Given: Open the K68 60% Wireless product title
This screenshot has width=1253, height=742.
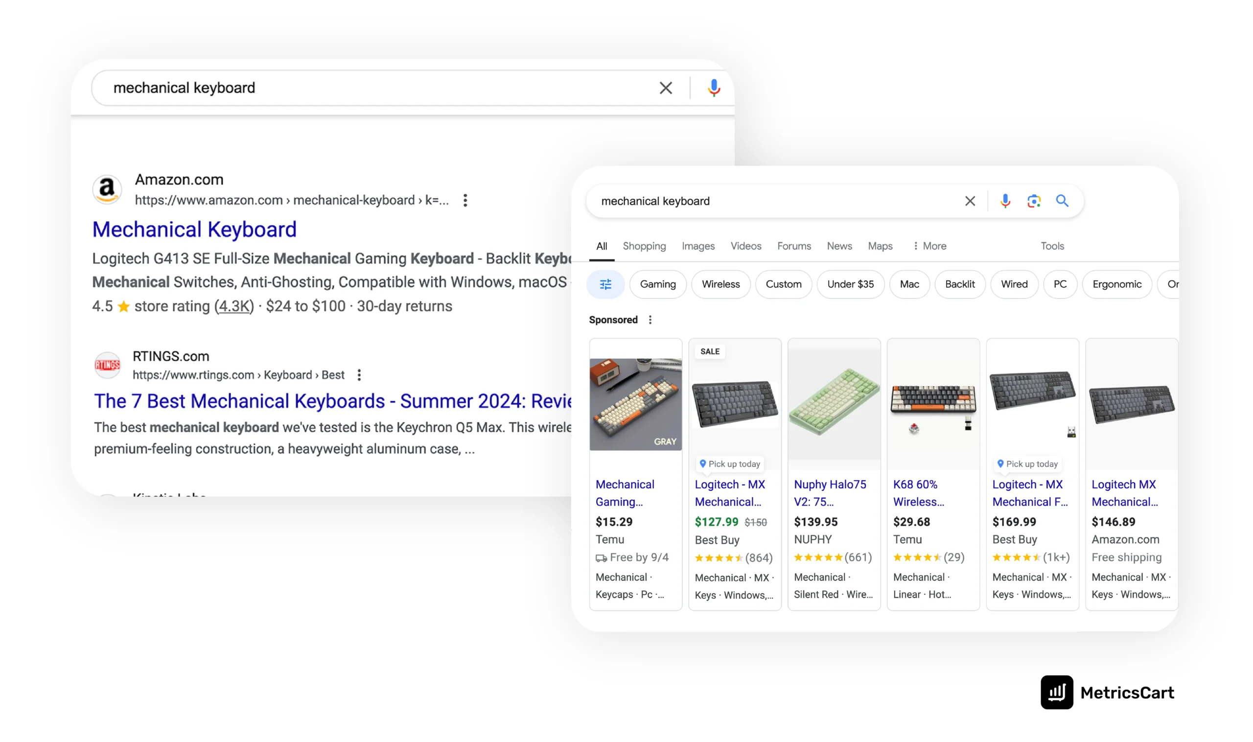Looking at the screenshot, I should (x=918, y=493).
